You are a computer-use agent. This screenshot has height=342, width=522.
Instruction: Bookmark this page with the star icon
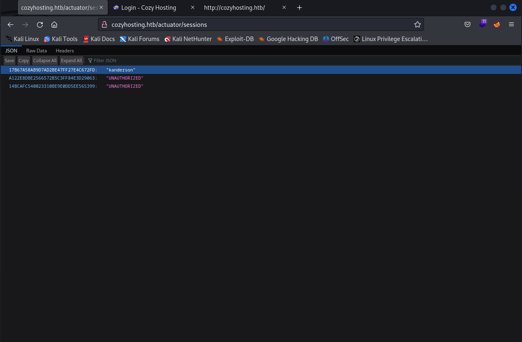417,25
